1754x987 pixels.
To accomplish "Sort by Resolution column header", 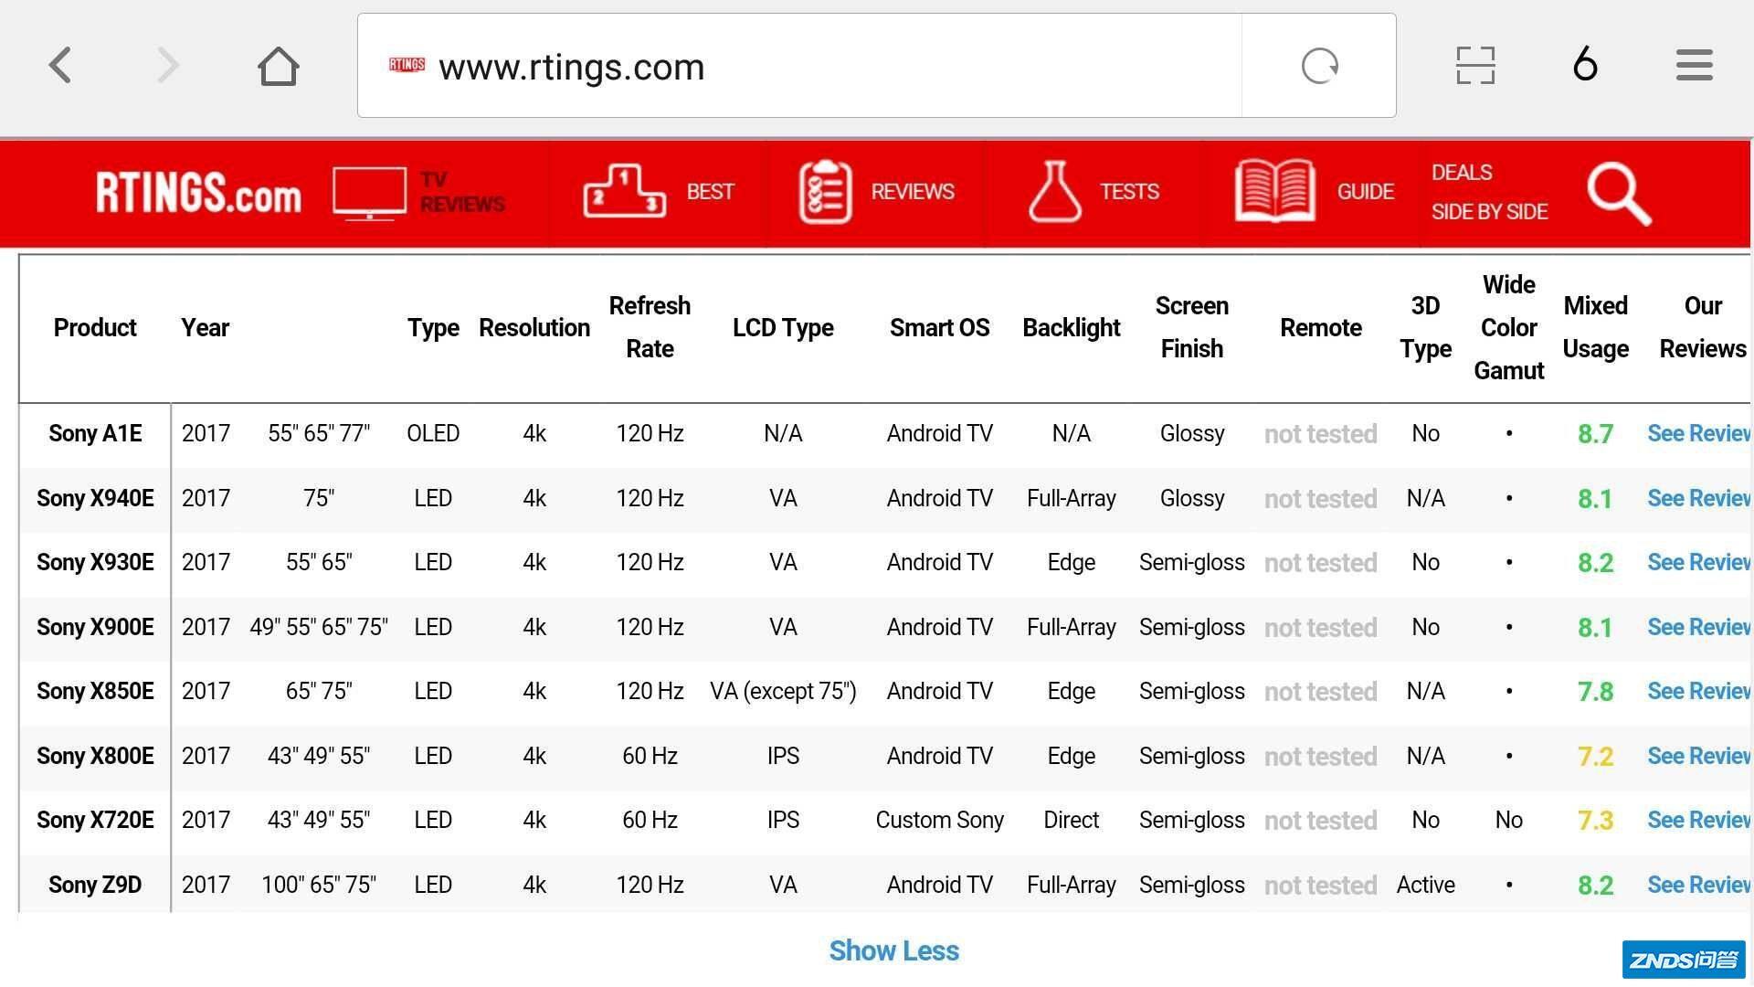I will [534, 328].
